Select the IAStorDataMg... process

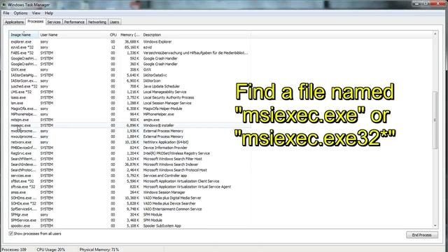[129, 75]
